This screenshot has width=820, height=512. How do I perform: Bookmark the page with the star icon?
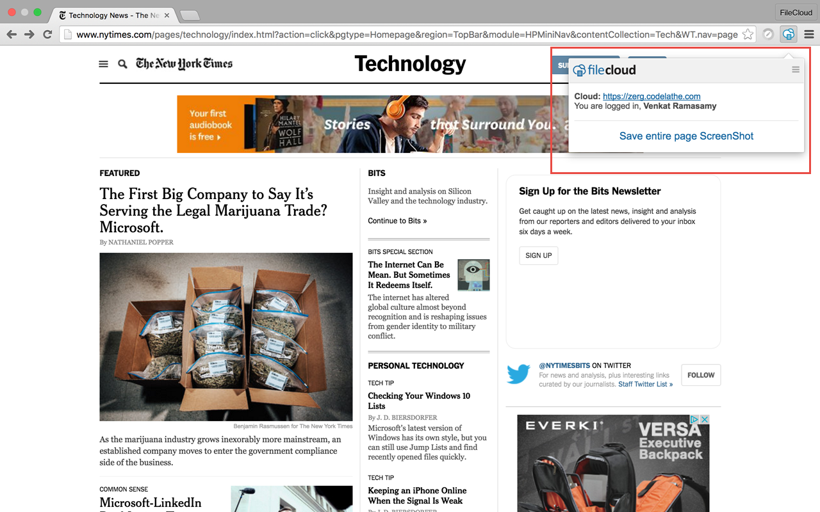click(x=748, y=35)
